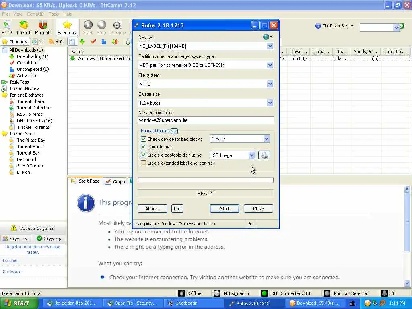The height and width of the screenshot is (309, 412).
Task: Click the Rufus progress bar
Action: tap(206, 180)
